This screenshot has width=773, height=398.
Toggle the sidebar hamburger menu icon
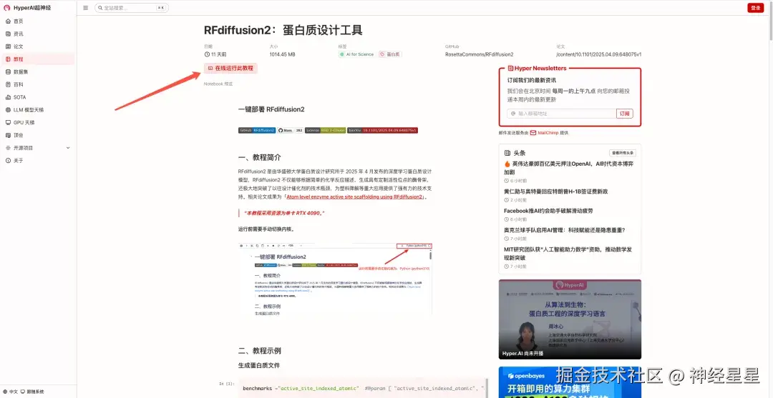[x=86, y=8]
